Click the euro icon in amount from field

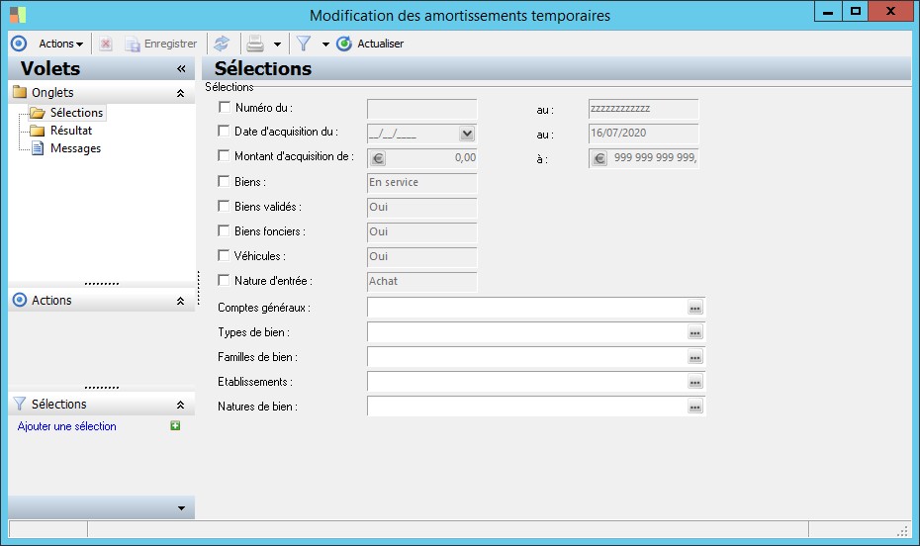pos(379,158)
